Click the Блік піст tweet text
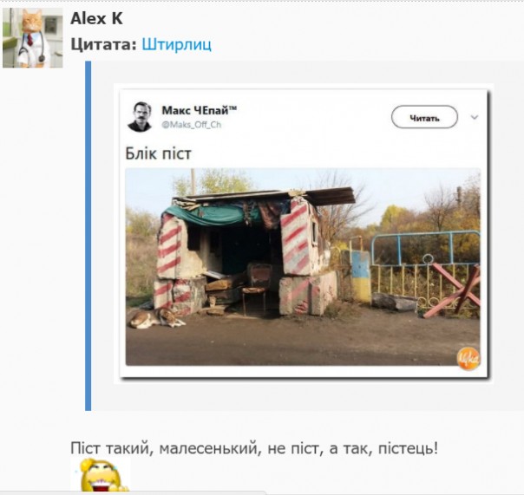 [x=159, y=153]
